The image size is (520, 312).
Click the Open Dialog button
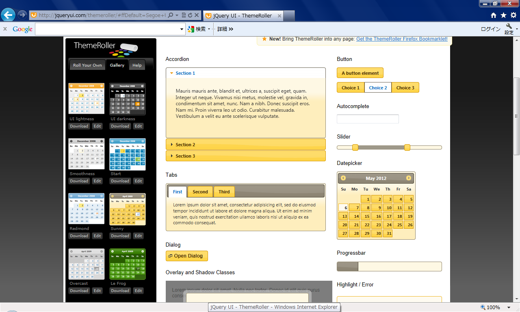point(186,256)
